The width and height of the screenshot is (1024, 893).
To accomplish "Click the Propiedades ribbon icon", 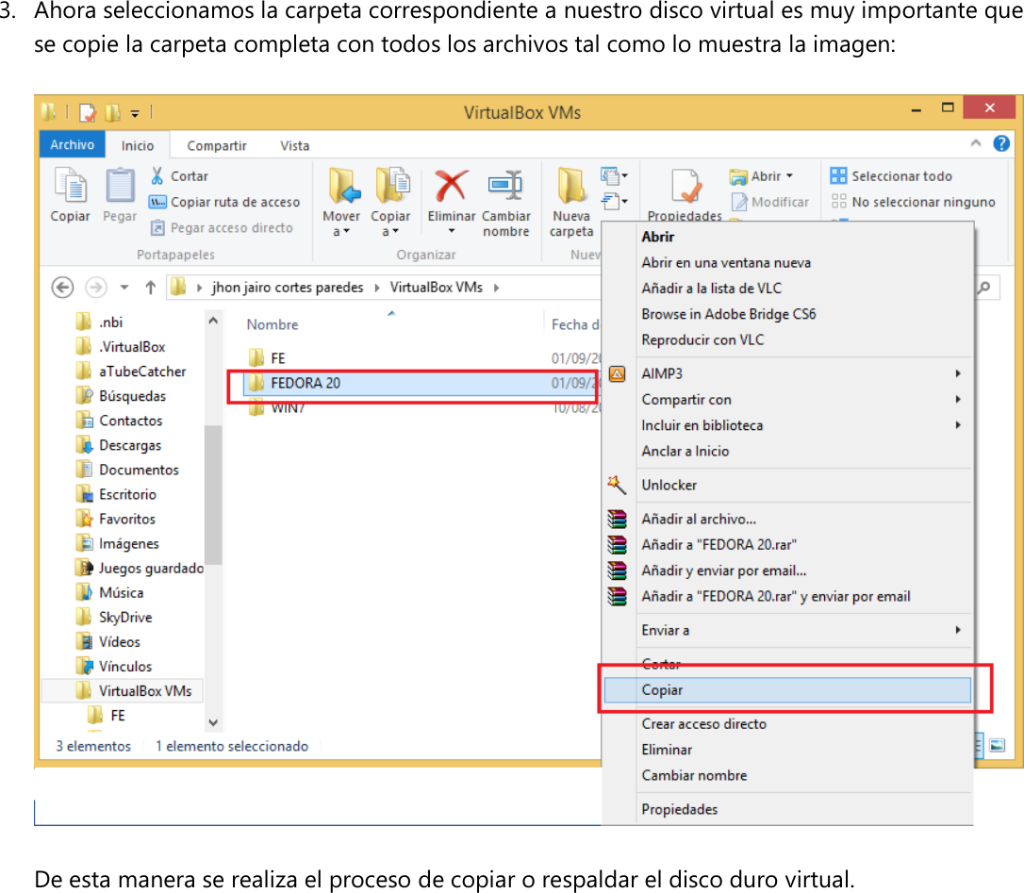I will (685, 186).
